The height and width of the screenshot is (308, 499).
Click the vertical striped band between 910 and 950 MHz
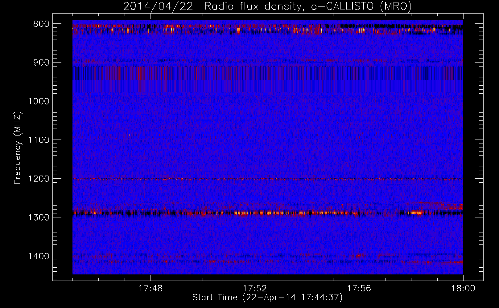[268, 73]
